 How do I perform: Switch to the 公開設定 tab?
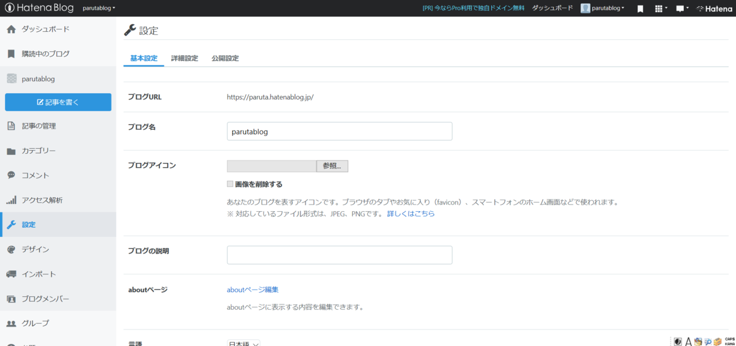225,59
